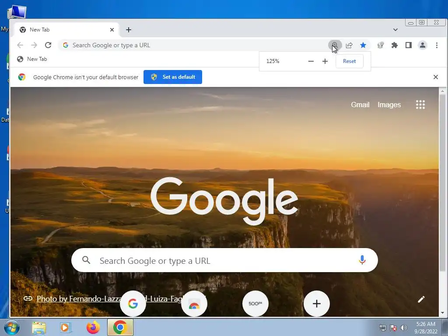Open Chrome three-dot menu
This screenshot has width=448, height=336.
click(437, 45)
